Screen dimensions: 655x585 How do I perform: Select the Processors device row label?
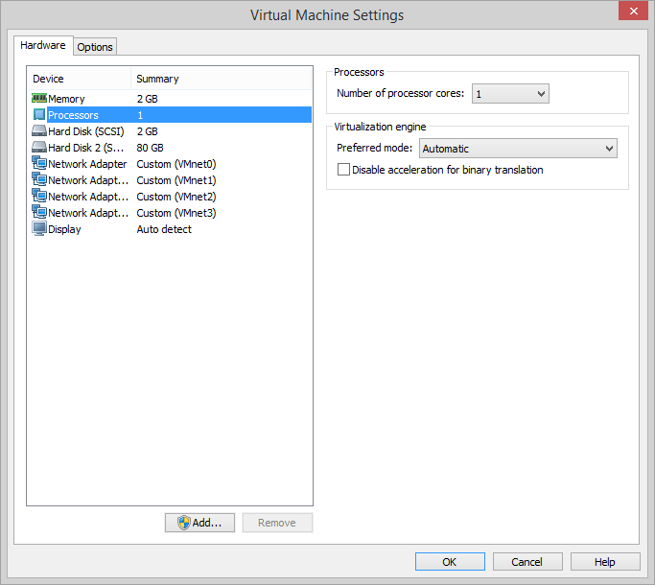click(x=73, y=115)
